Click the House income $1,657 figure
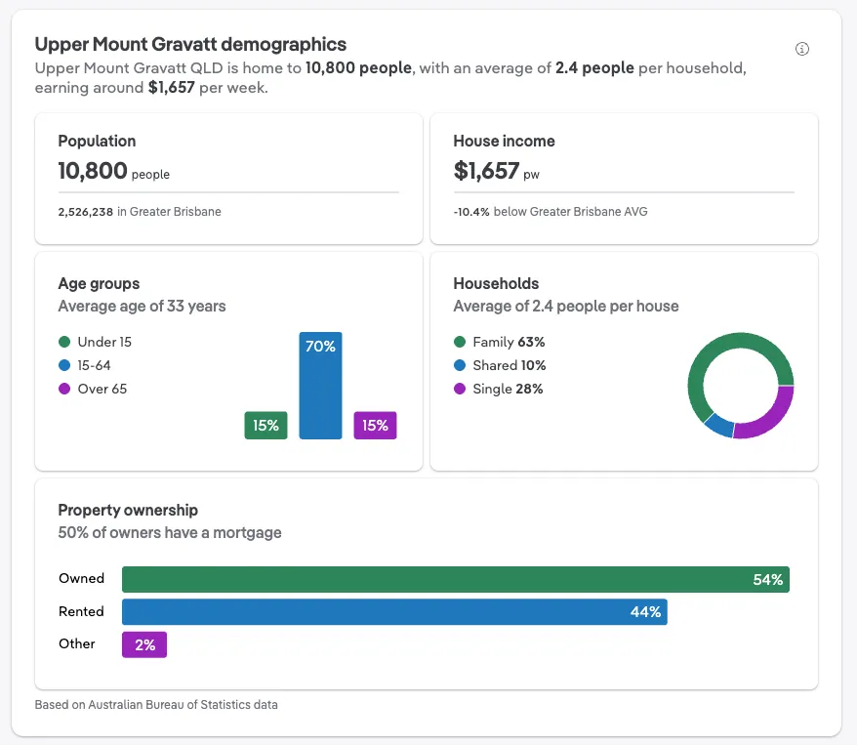 click(486, 171)
